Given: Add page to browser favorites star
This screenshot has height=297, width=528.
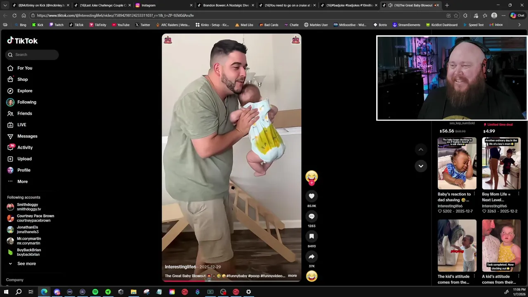Looking at the screenshot, I should coord(456,15).
